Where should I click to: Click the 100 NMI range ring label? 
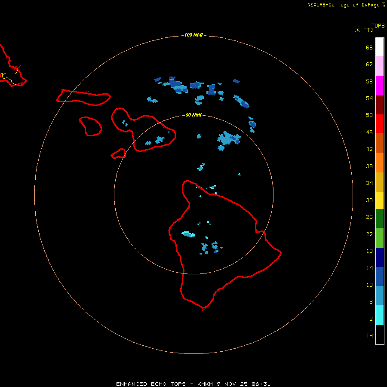pyautogui.click(x=193, y=35)
